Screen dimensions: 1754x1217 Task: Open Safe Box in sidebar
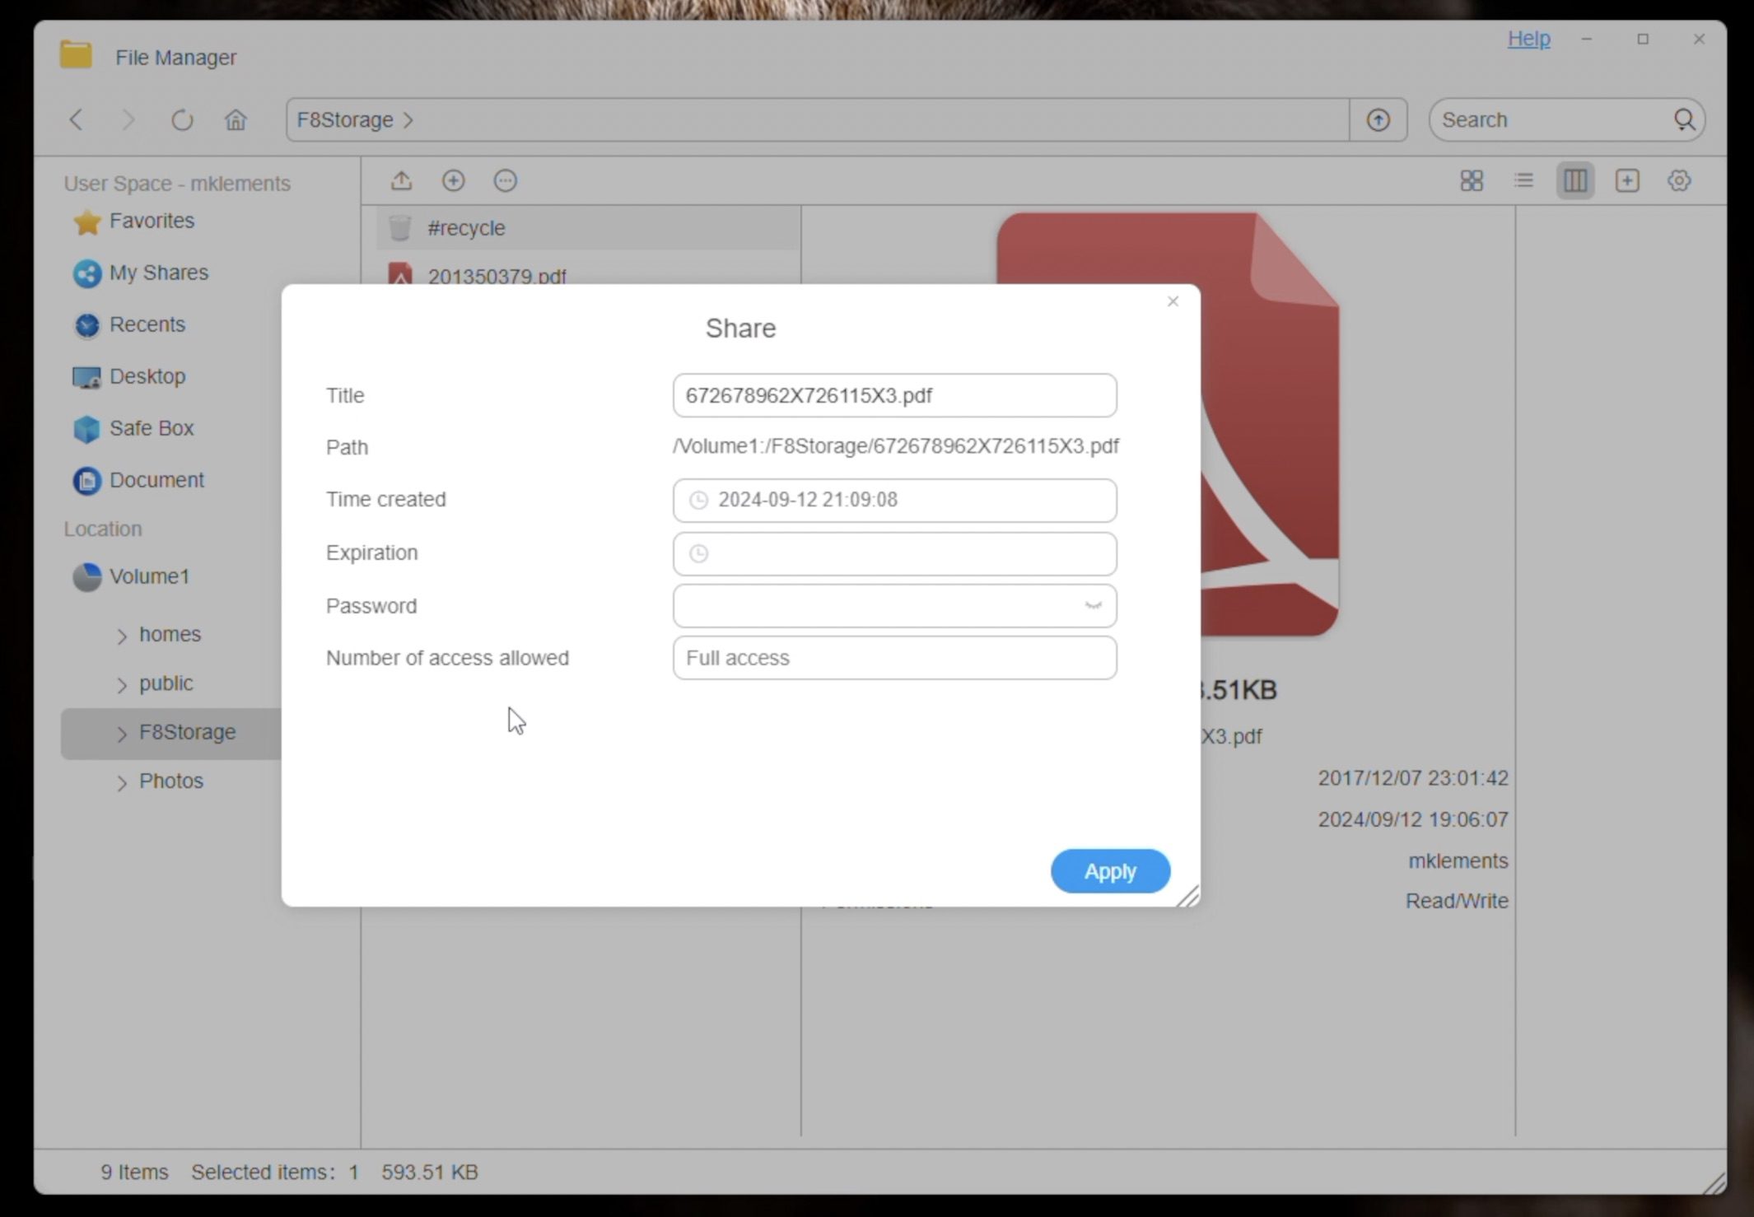point(152,428)
